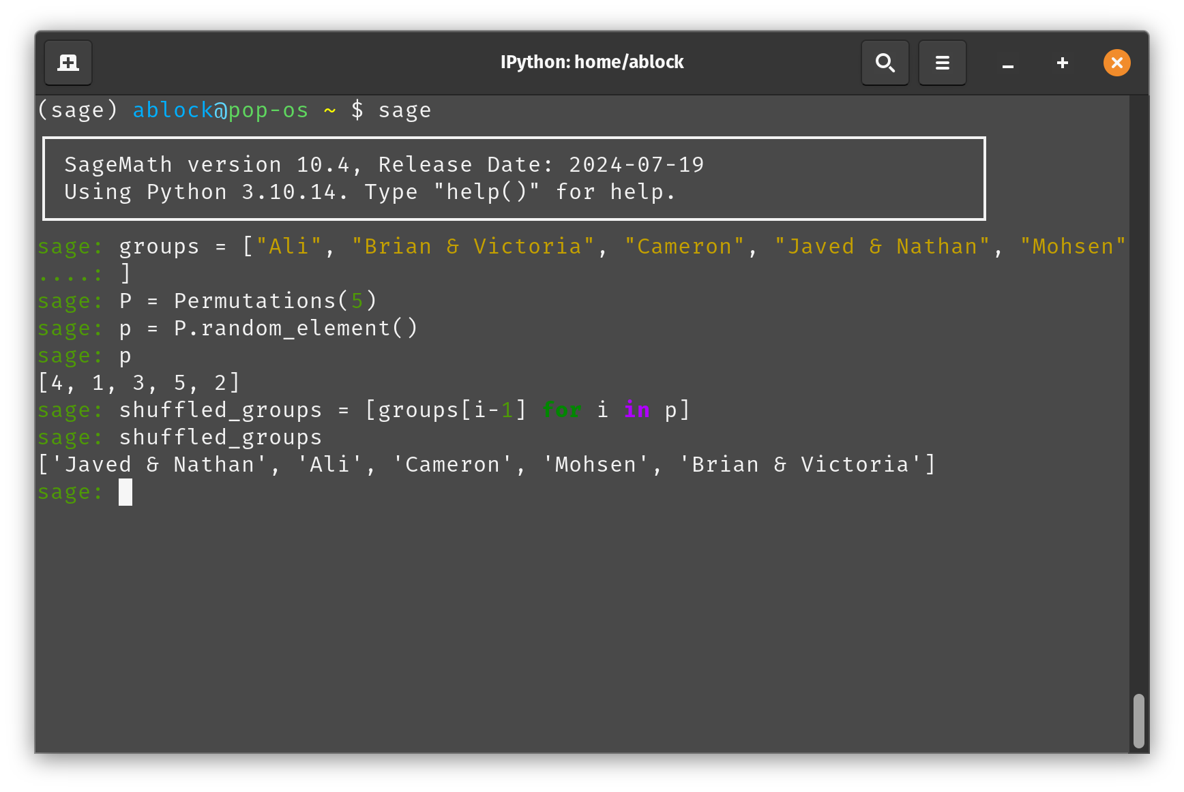Click the orange close icon
Viewport: 1184px width, 792px height.
coord(1116,63)
